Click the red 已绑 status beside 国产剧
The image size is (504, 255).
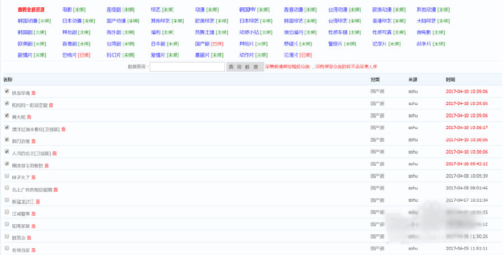pos(217,44)
